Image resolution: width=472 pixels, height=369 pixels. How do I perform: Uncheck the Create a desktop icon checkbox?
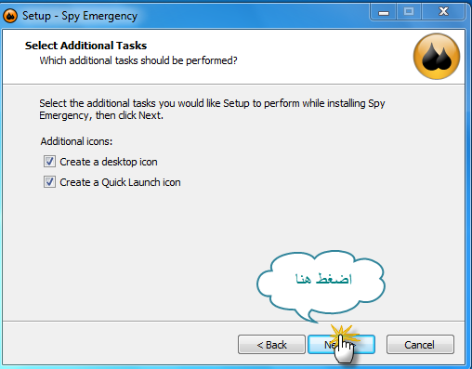(x=49, y=162)
